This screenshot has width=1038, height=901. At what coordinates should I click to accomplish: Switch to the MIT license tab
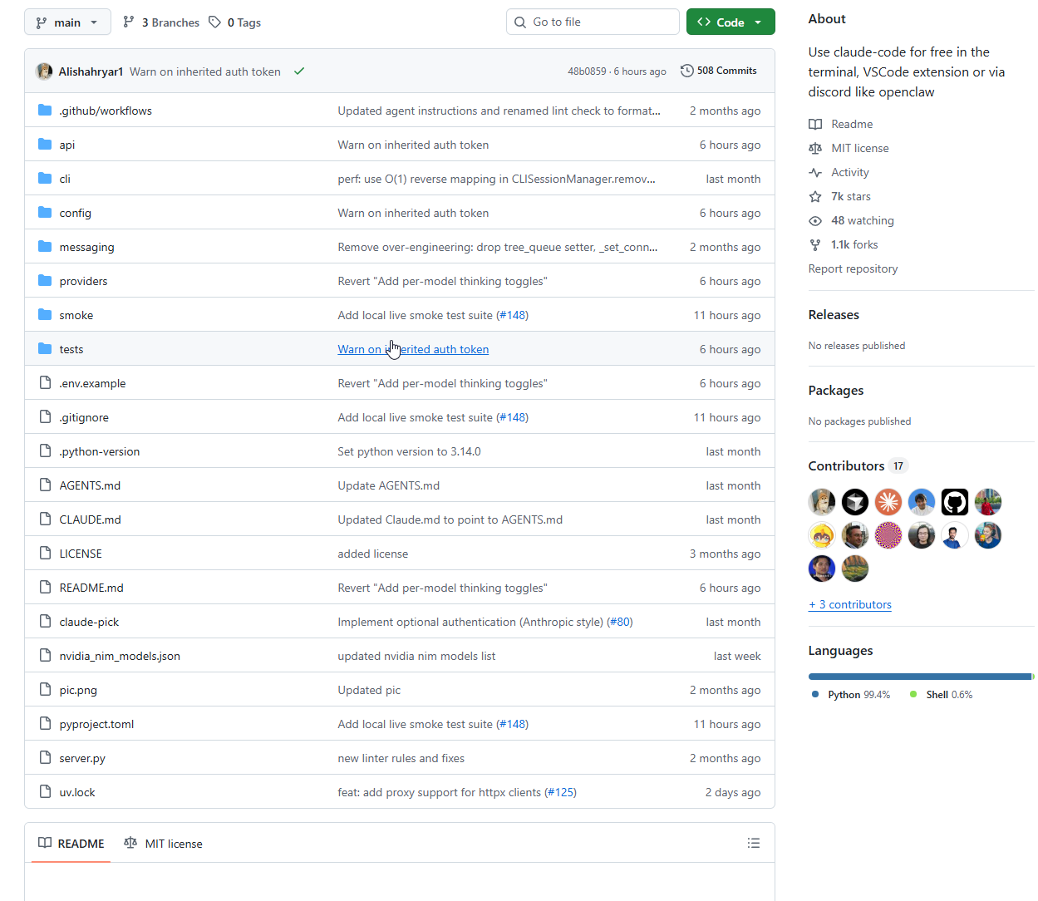[163, 843]
